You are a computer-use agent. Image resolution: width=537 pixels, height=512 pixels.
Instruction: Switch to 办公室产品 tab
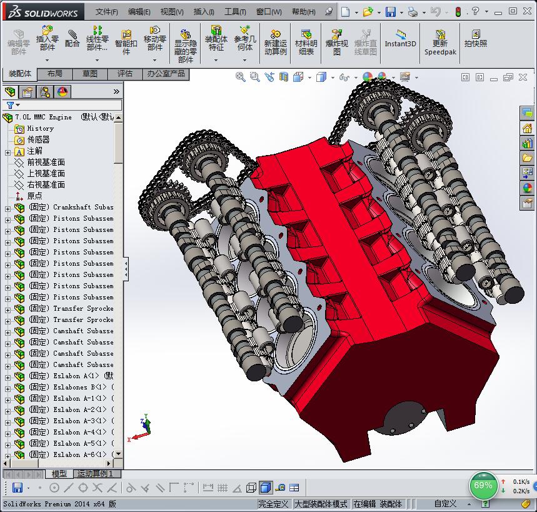(x=166, y=74)
